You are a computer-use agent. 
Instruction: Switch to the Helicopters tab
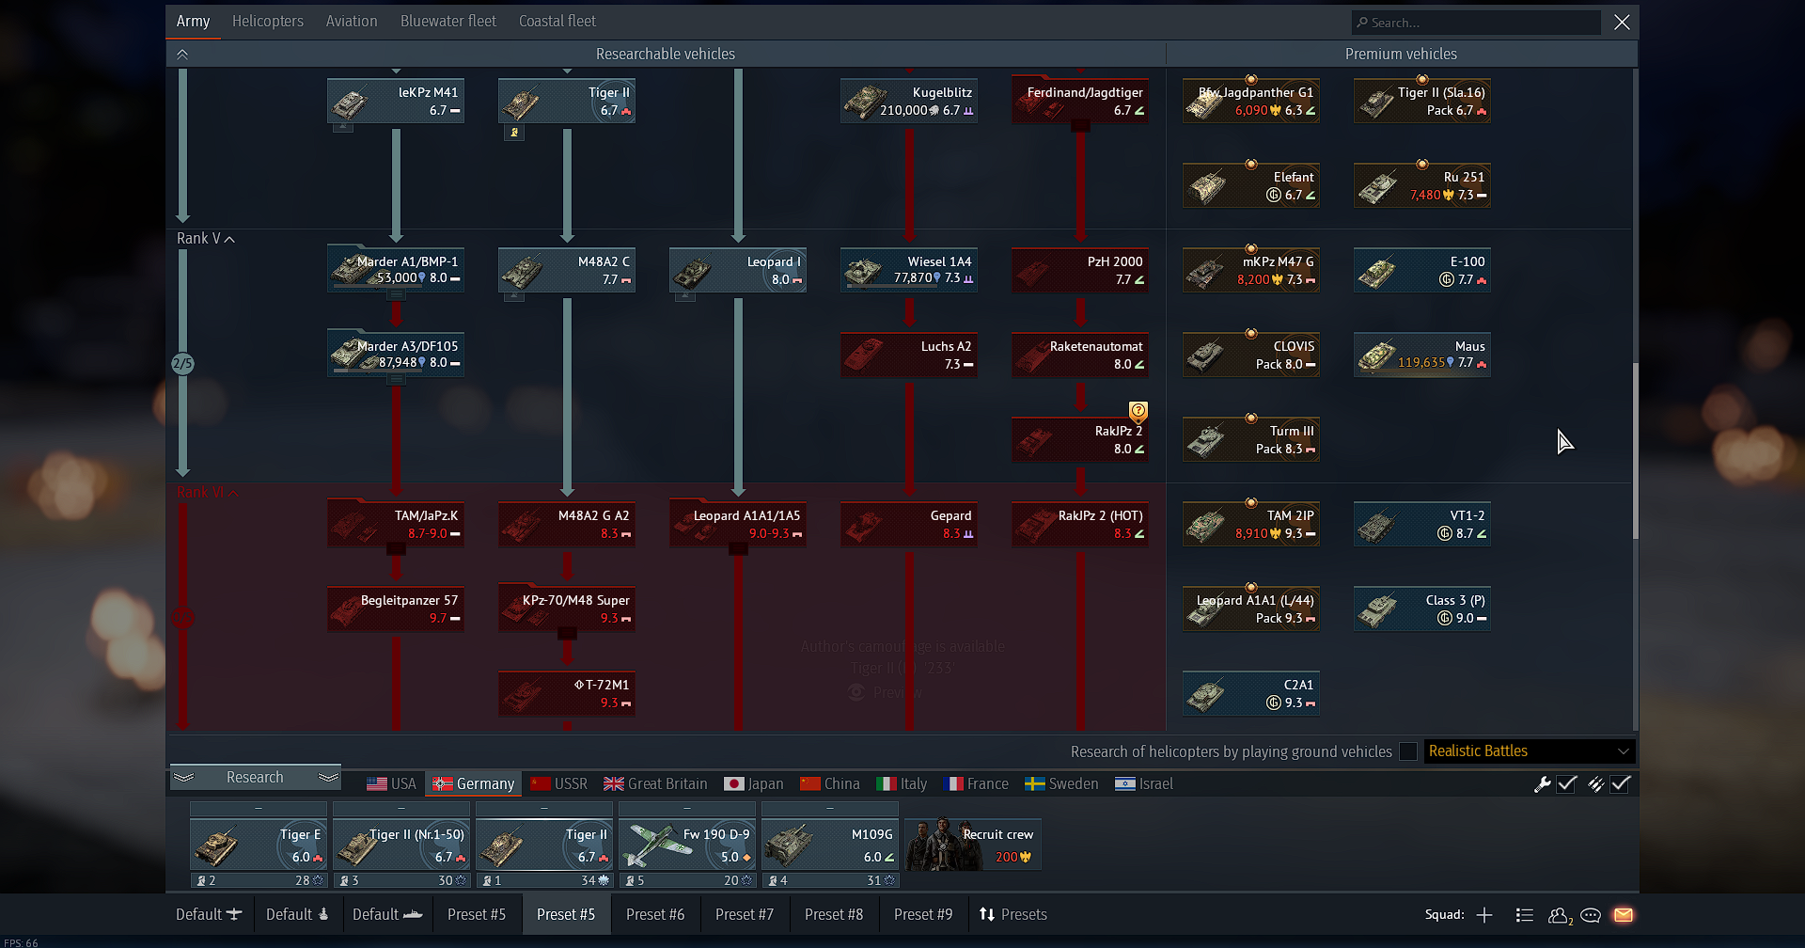[x=267, y=21]
